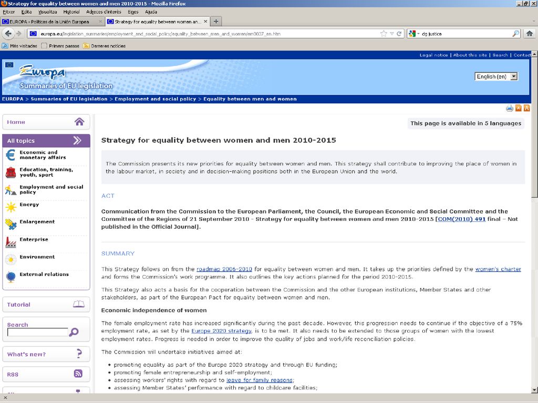The height and width of the screenshot is (403, 538).
Task: Close the Strategy for equality tab
Action: [x=205, y=21]
